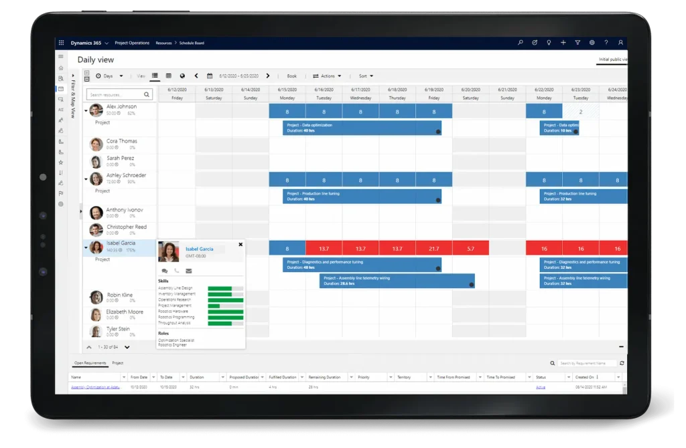Open the calendar date picker icon
Image resolution: width=686 pixels, height=448 pixels.
(x=208, y=76)
